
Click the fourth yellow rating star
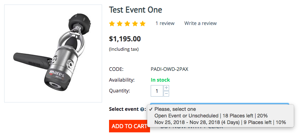pos(135,24)
